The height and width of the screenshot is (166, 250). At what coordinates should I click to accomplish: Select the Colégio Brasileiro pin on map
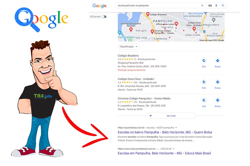148,14
